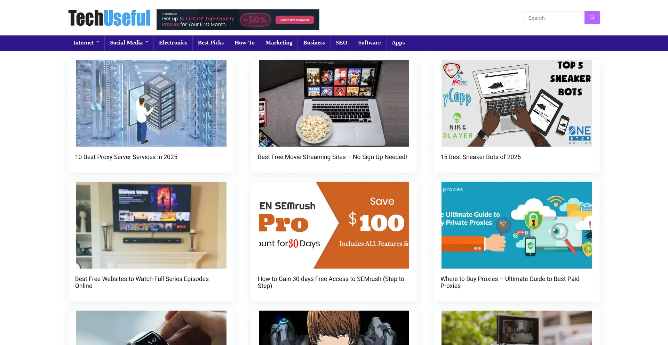Open 15 Best Sneaker Bots of 2025 link

480,157
